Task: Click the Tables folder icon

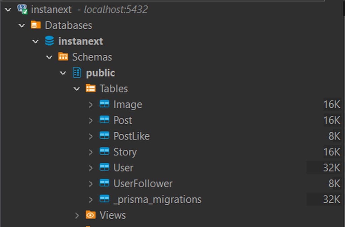Action: click(x=90, y=88)
